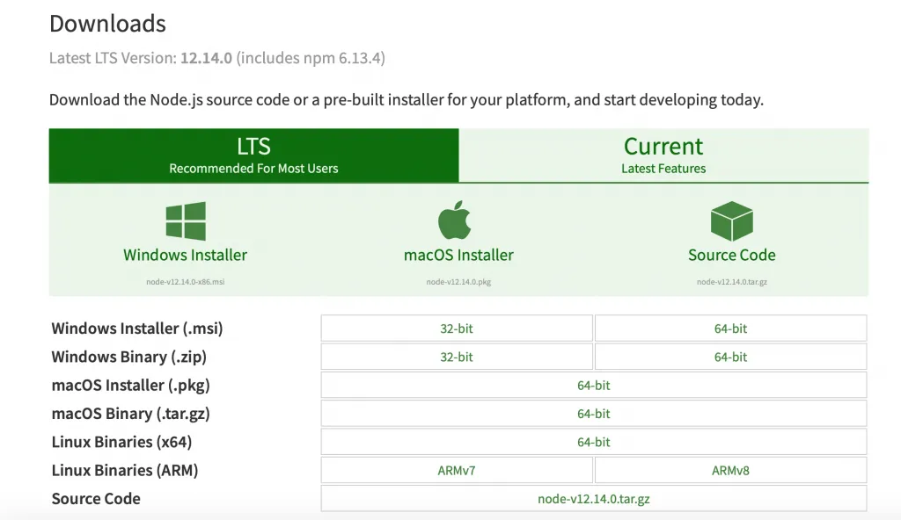Click the Windows Binary (.zip) row label

[x=128, y=357]
